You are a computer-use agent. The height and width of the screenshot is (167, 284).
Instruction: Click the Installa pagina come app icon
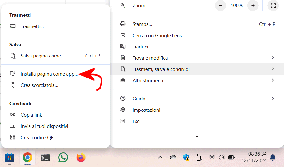[x=13, y=74]
